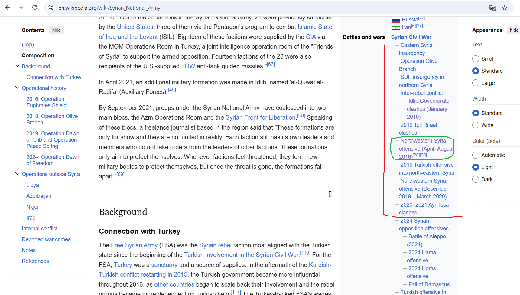Hide the Contents sidebar
Screen dimensions: 520x295
click(57, 30)
